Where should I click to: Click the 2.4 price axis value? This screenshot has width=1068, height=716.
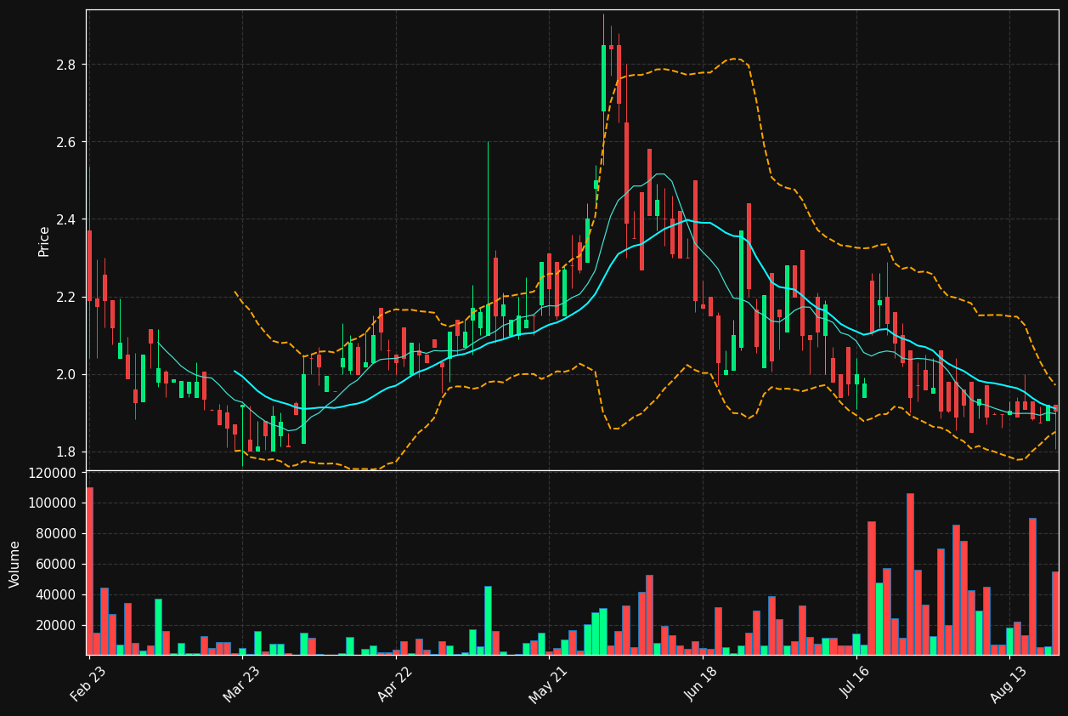(65, 219)
